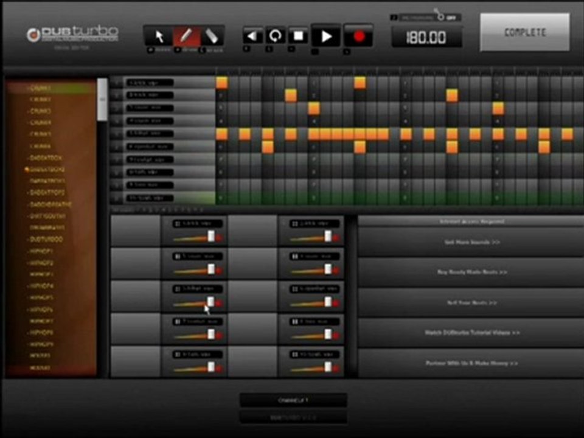This screenshot has height=438, width=584.
Task: Open Watch DUBturbo Tutorial Videos link
Action: tap(471, 332)
